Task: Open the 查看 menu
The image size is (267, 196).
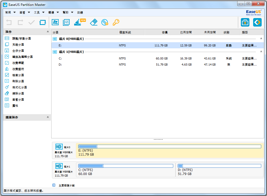Action: [x=25, y=12]
